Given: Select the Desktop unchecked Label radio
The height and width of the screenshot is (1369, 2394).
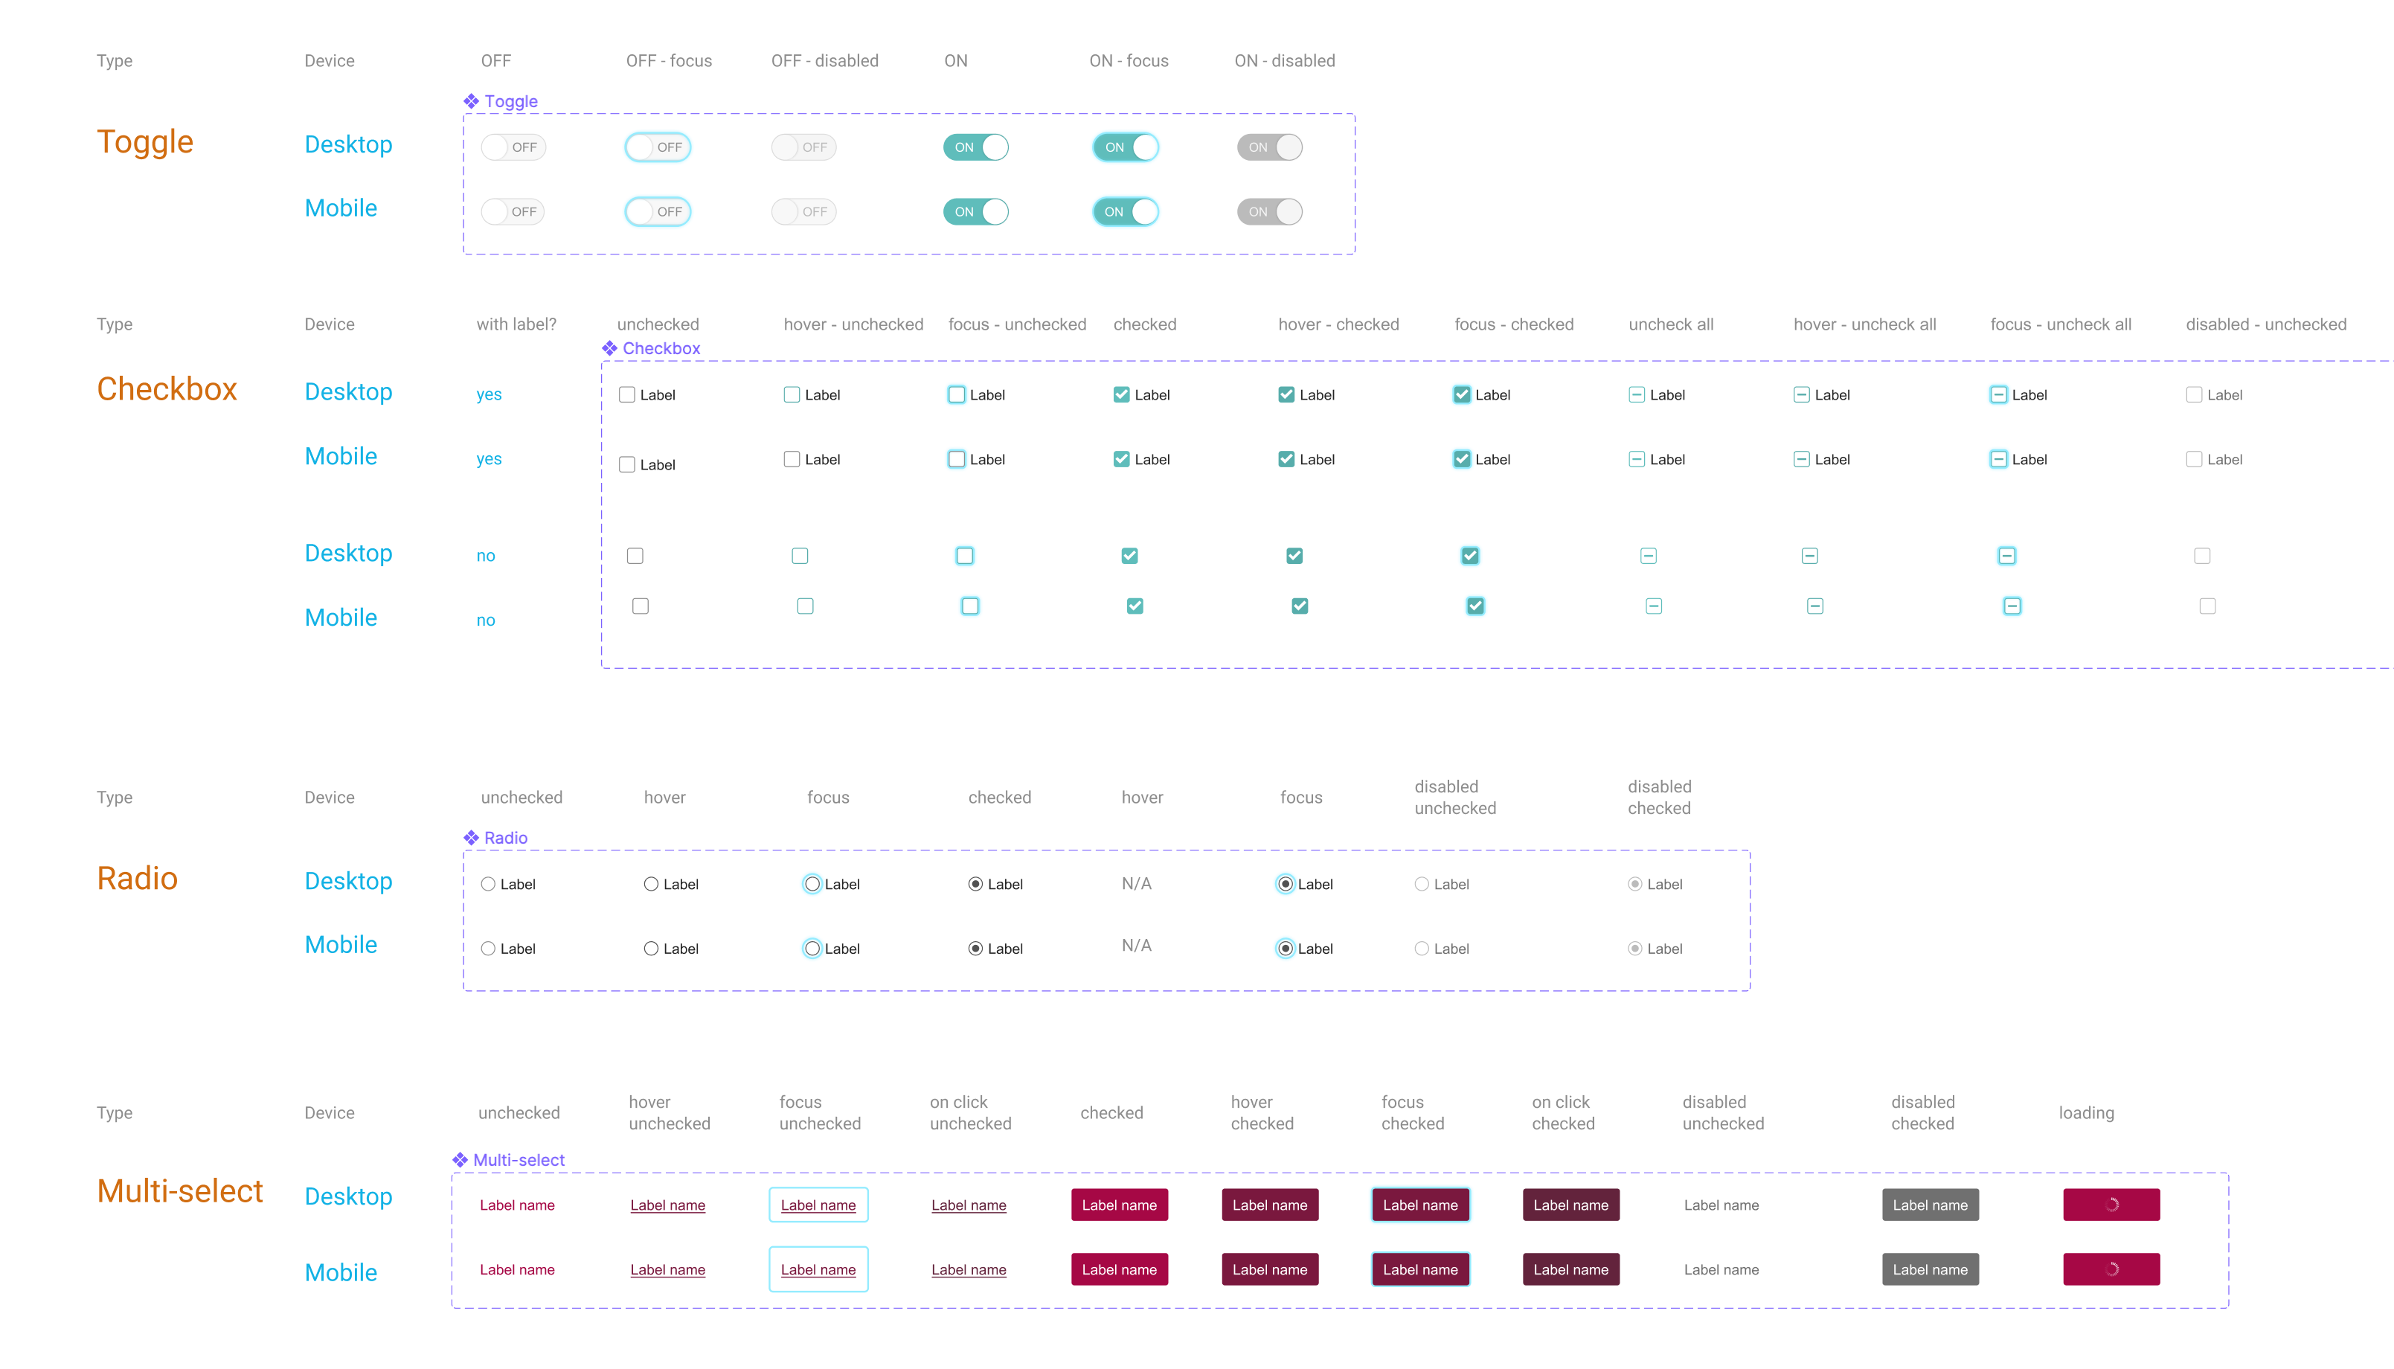Looking at the screenshot, I should coord(488,884).
